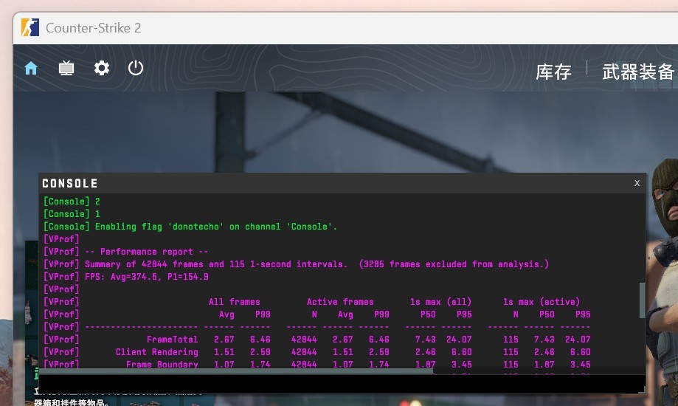Viewport: 678px width, 406px height.
Task: Open the settings gear icon
Action: [102, 68]
